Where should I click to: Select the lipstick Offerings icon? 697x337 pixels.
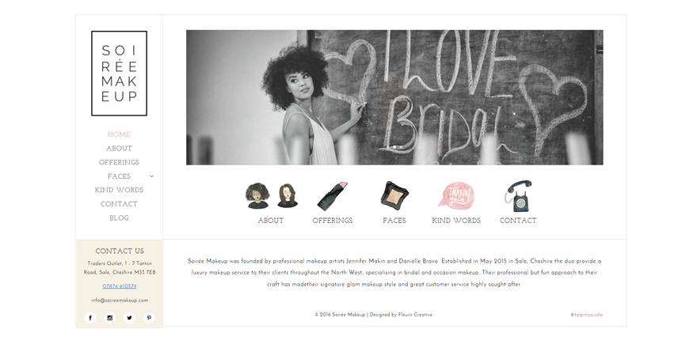click(x=333, y=196)
